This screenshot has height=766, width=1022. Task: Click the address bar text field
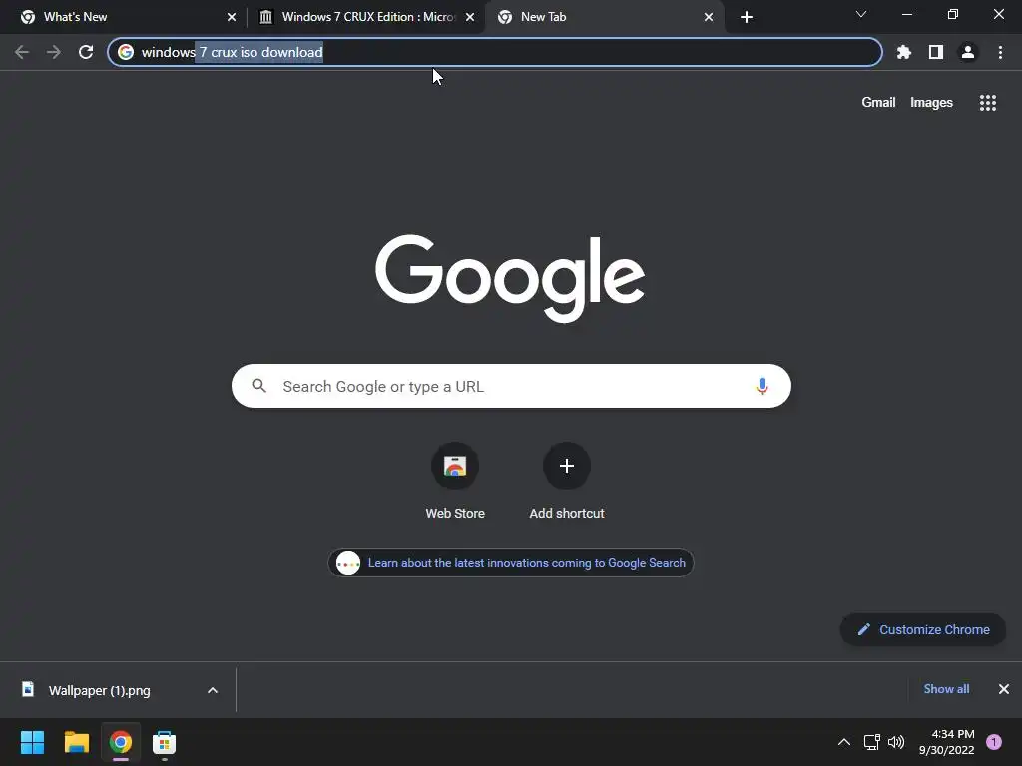click(x=495, y=52)
